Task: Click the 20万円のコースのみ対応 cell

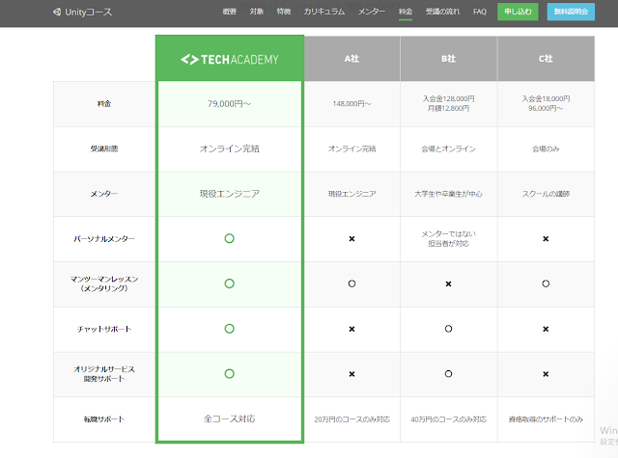Action: (x=351, y=419)
